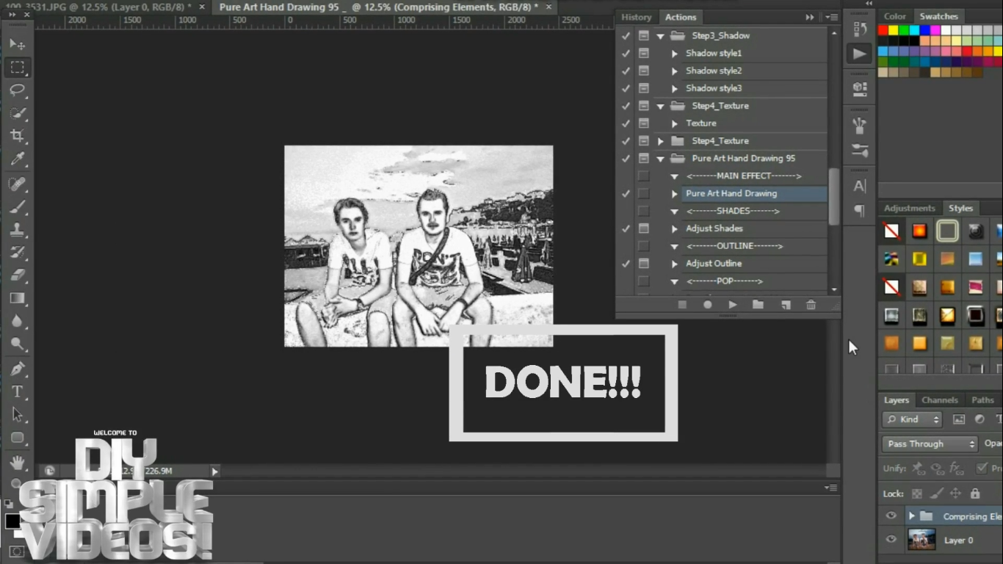Viewport: 1003px width, 564px height.
Task: Toggle checkmark for Adjust Outline action
Action: (626, 264)
